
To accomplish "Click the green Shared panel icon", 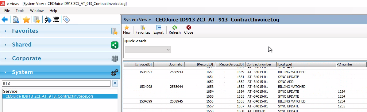I will coord(114,45).
